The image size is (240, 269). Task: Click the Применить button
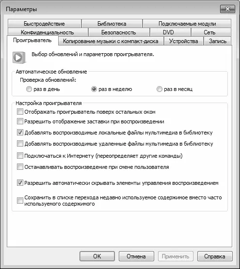click(x=176, y=256)
